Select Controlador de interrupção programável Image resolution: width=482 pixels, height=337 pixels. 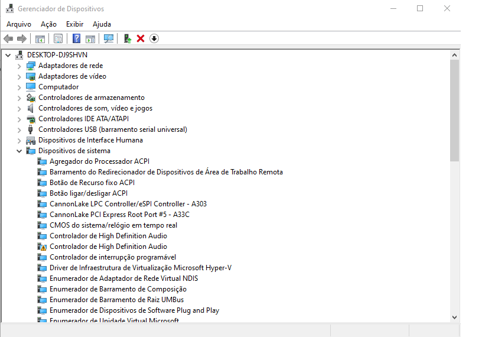(x=113, y=257)
